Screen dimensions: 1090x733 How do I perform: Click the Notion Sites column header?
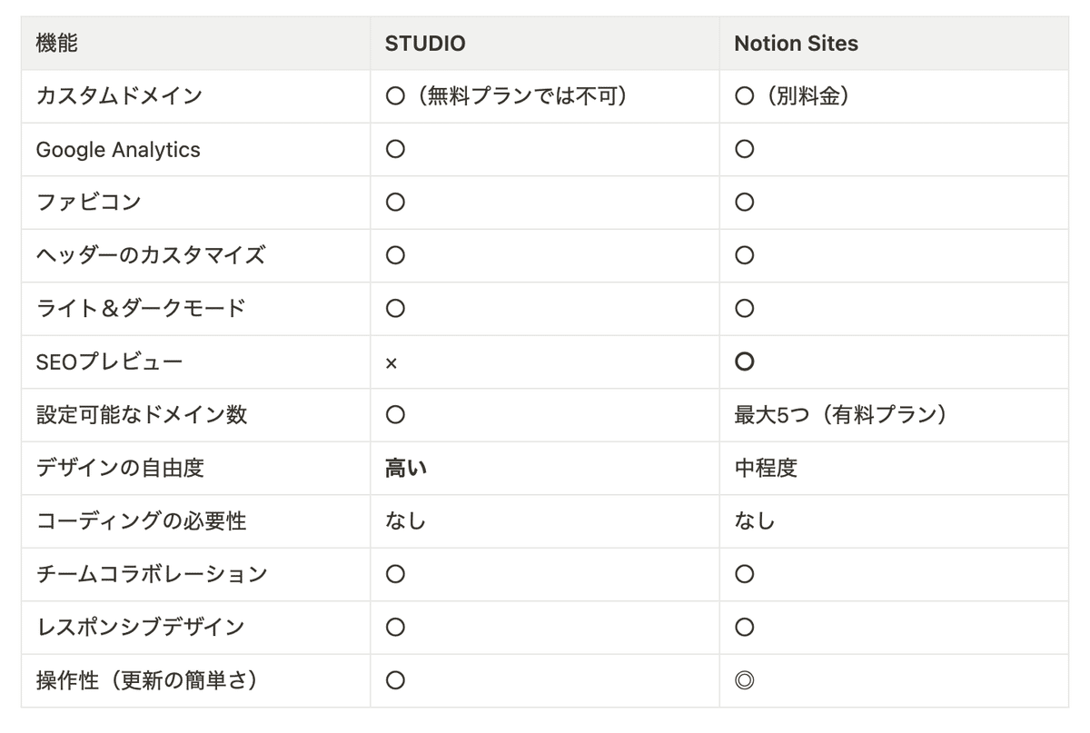click(796, 44)
